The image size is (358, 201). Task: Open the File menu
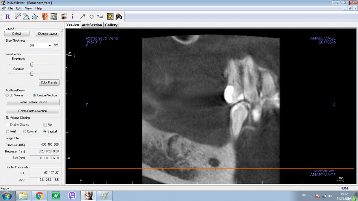pos(10,8)
